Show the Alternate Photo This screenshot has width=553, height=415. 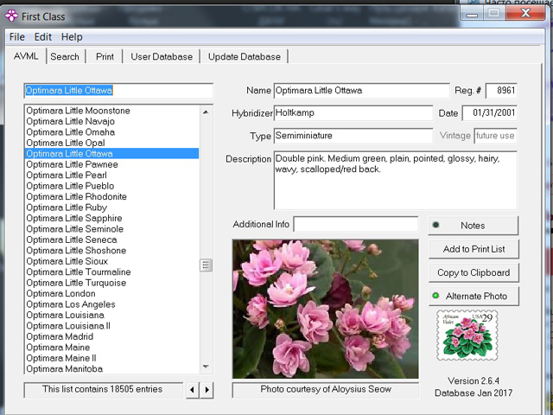pyautogui.click(x=474, y=296)
